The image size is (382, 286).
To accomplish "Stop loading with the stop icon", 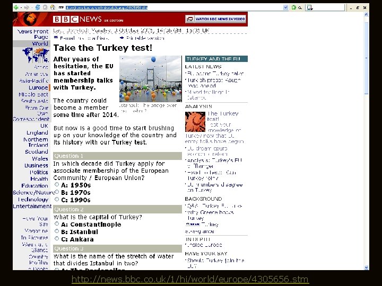I will pos(45,7).
